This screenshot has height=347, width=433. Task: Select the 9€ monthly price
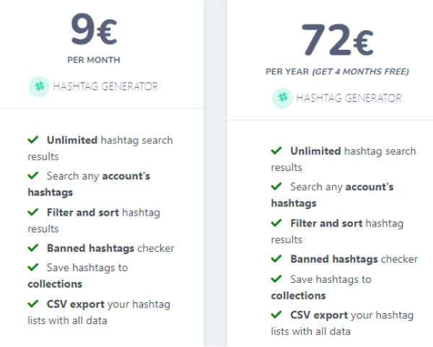pos(94,30)
